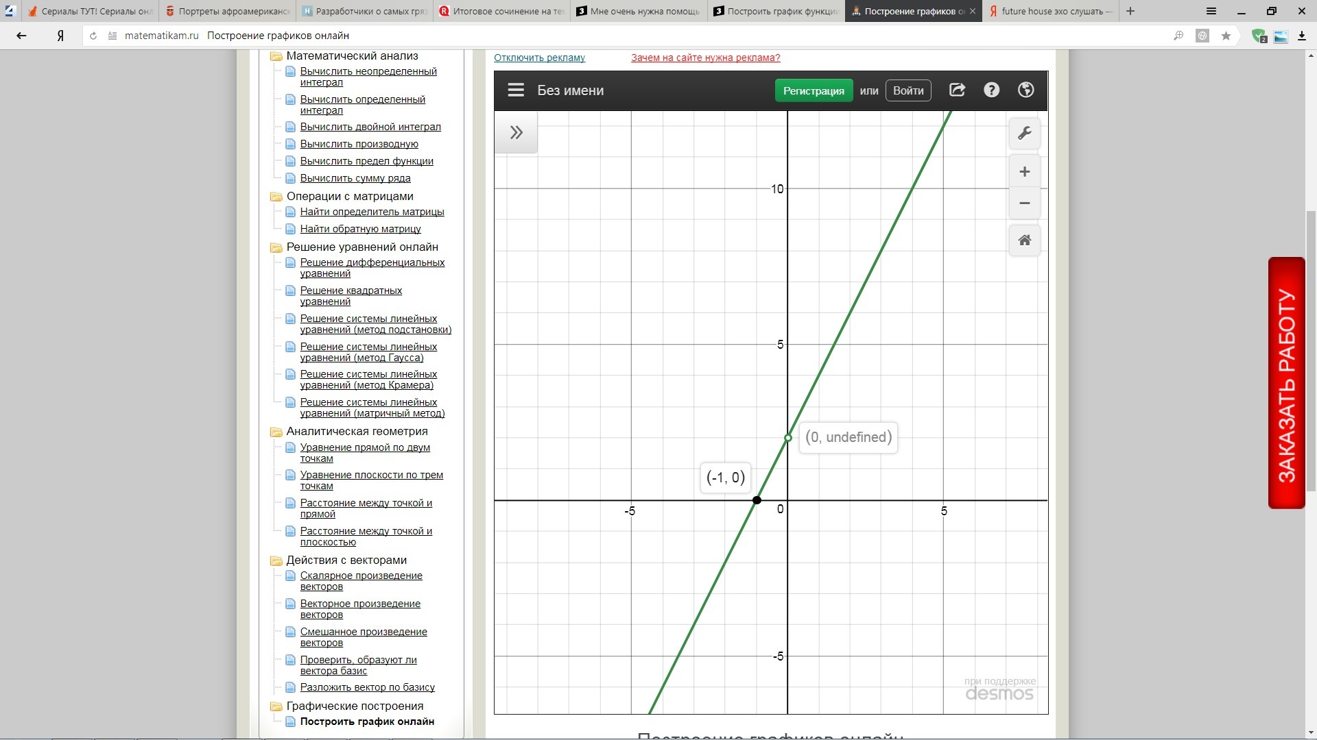
Task: Click the Войти button
Action: click(x=908, y=90)
